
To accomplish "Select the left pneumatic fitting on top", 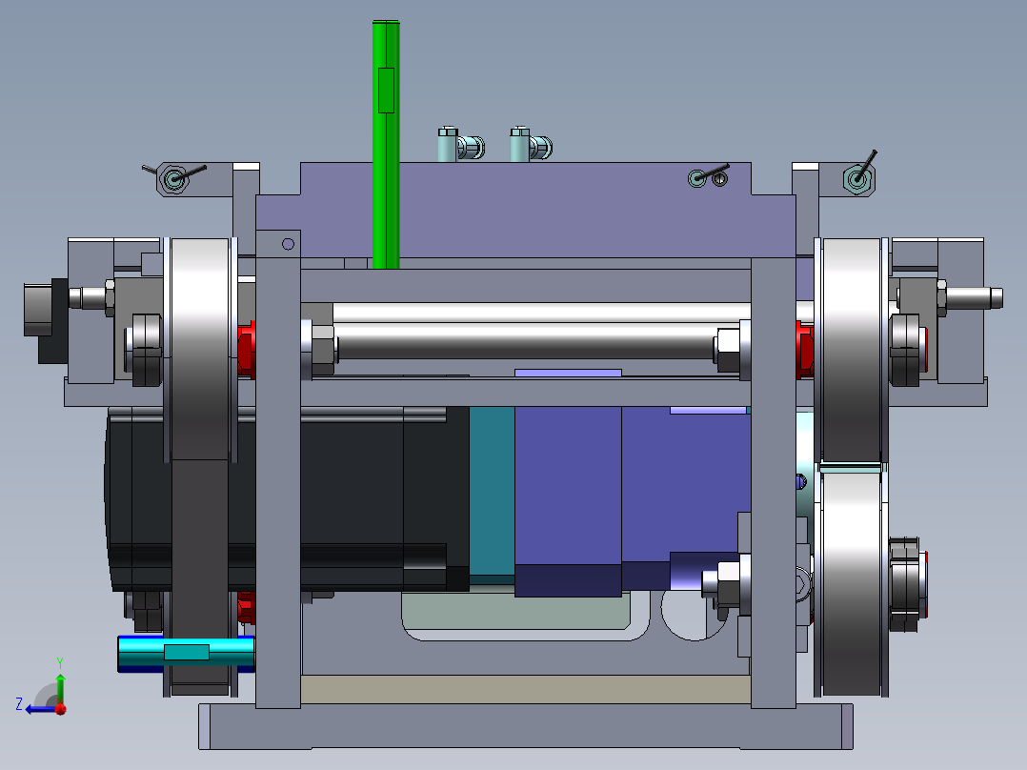I will point(460,145).
